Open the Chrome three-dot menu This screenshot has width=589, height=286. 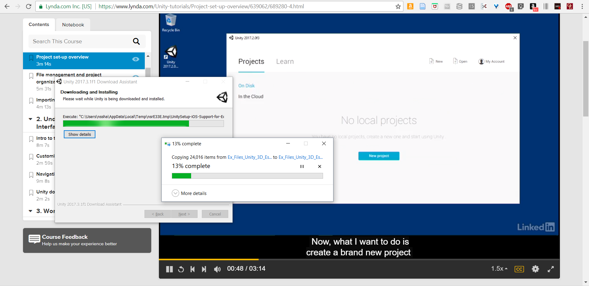pyautogui.click(x=582, y=6)
